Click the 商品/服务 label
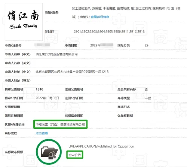 point(52,12)
